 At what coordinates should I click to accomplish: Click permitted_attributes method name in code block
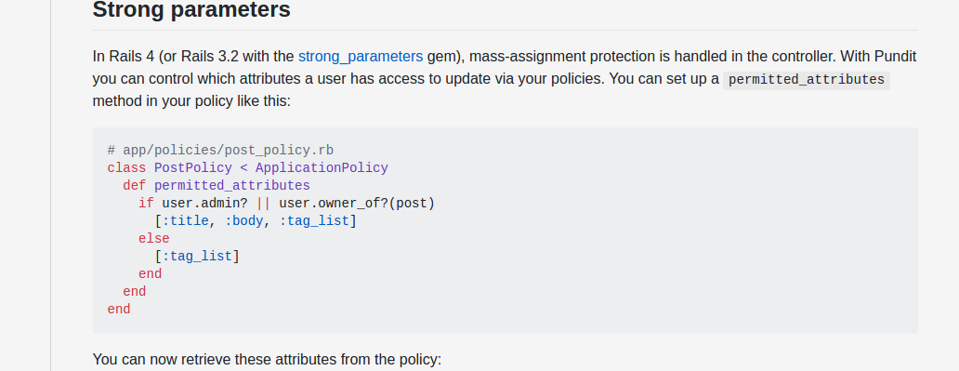tap(231, 186)
